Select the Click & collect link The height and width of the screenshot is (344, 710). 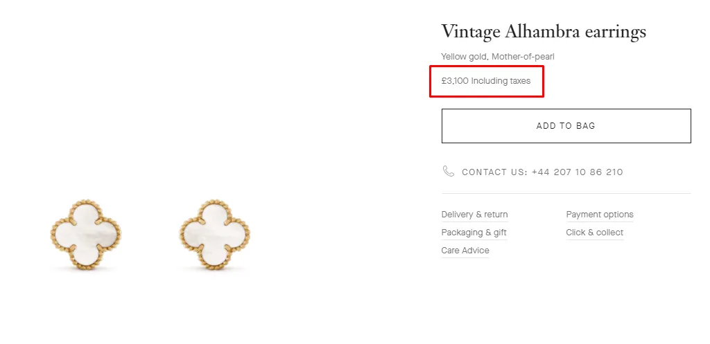coord(594,233)
